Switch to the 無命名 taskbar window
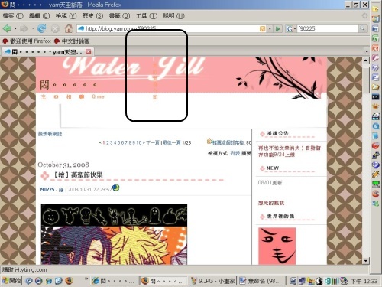Screen dimensions: 382x287 pos(262,281)
